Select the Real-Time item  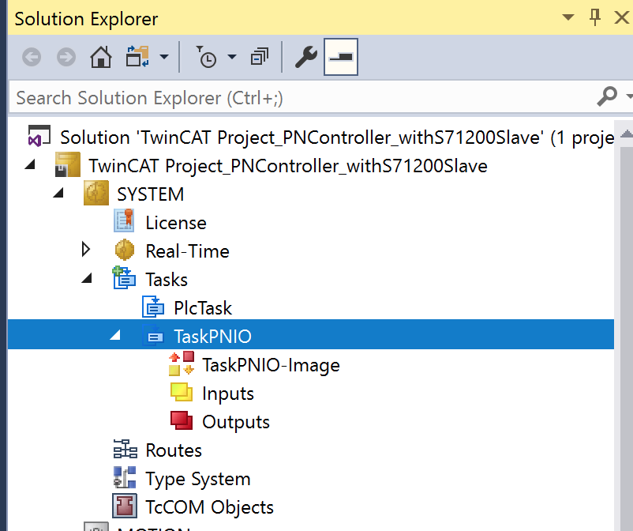(187, 251)
